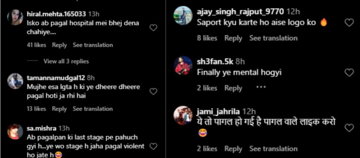The height and width of the screenshot is (158, 360).
Task: Show translation for ajay_singh_rajput_9770's comment
Action: tap(273, 38)
